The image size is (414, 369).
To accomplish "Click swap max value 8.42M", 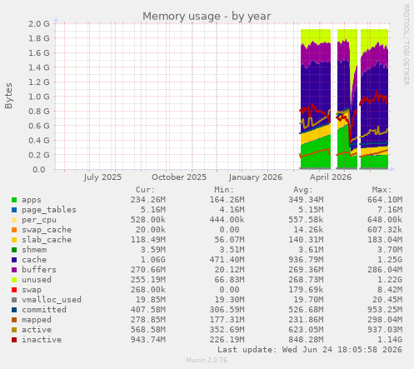I will tap(390, 290).
